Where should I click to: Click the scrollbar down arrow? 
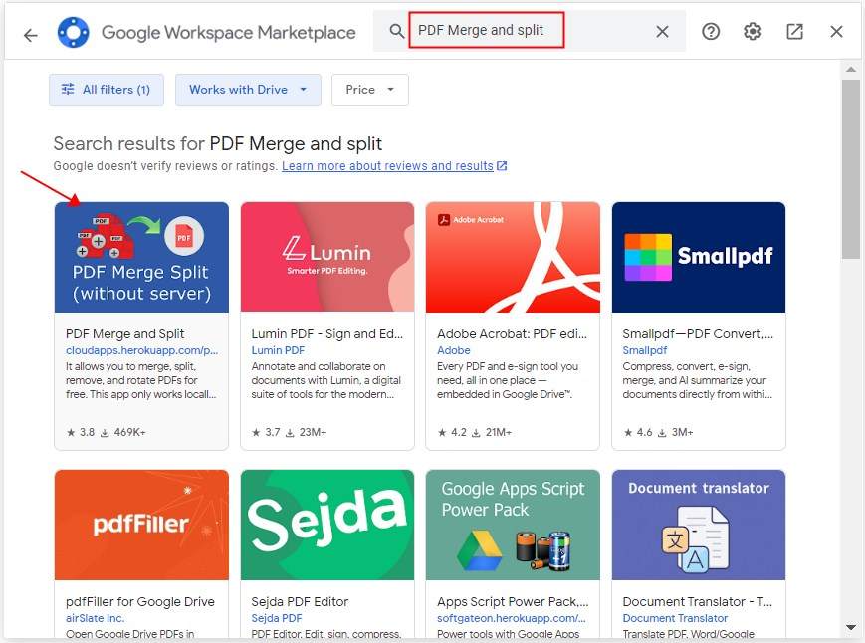point(850,628)
